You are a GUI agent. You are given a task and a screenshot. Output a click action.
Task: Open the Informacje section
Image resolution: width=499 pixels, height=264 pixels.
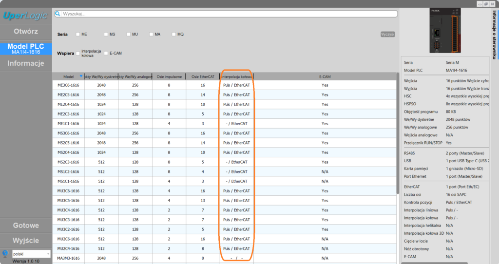tap(26, 63)
